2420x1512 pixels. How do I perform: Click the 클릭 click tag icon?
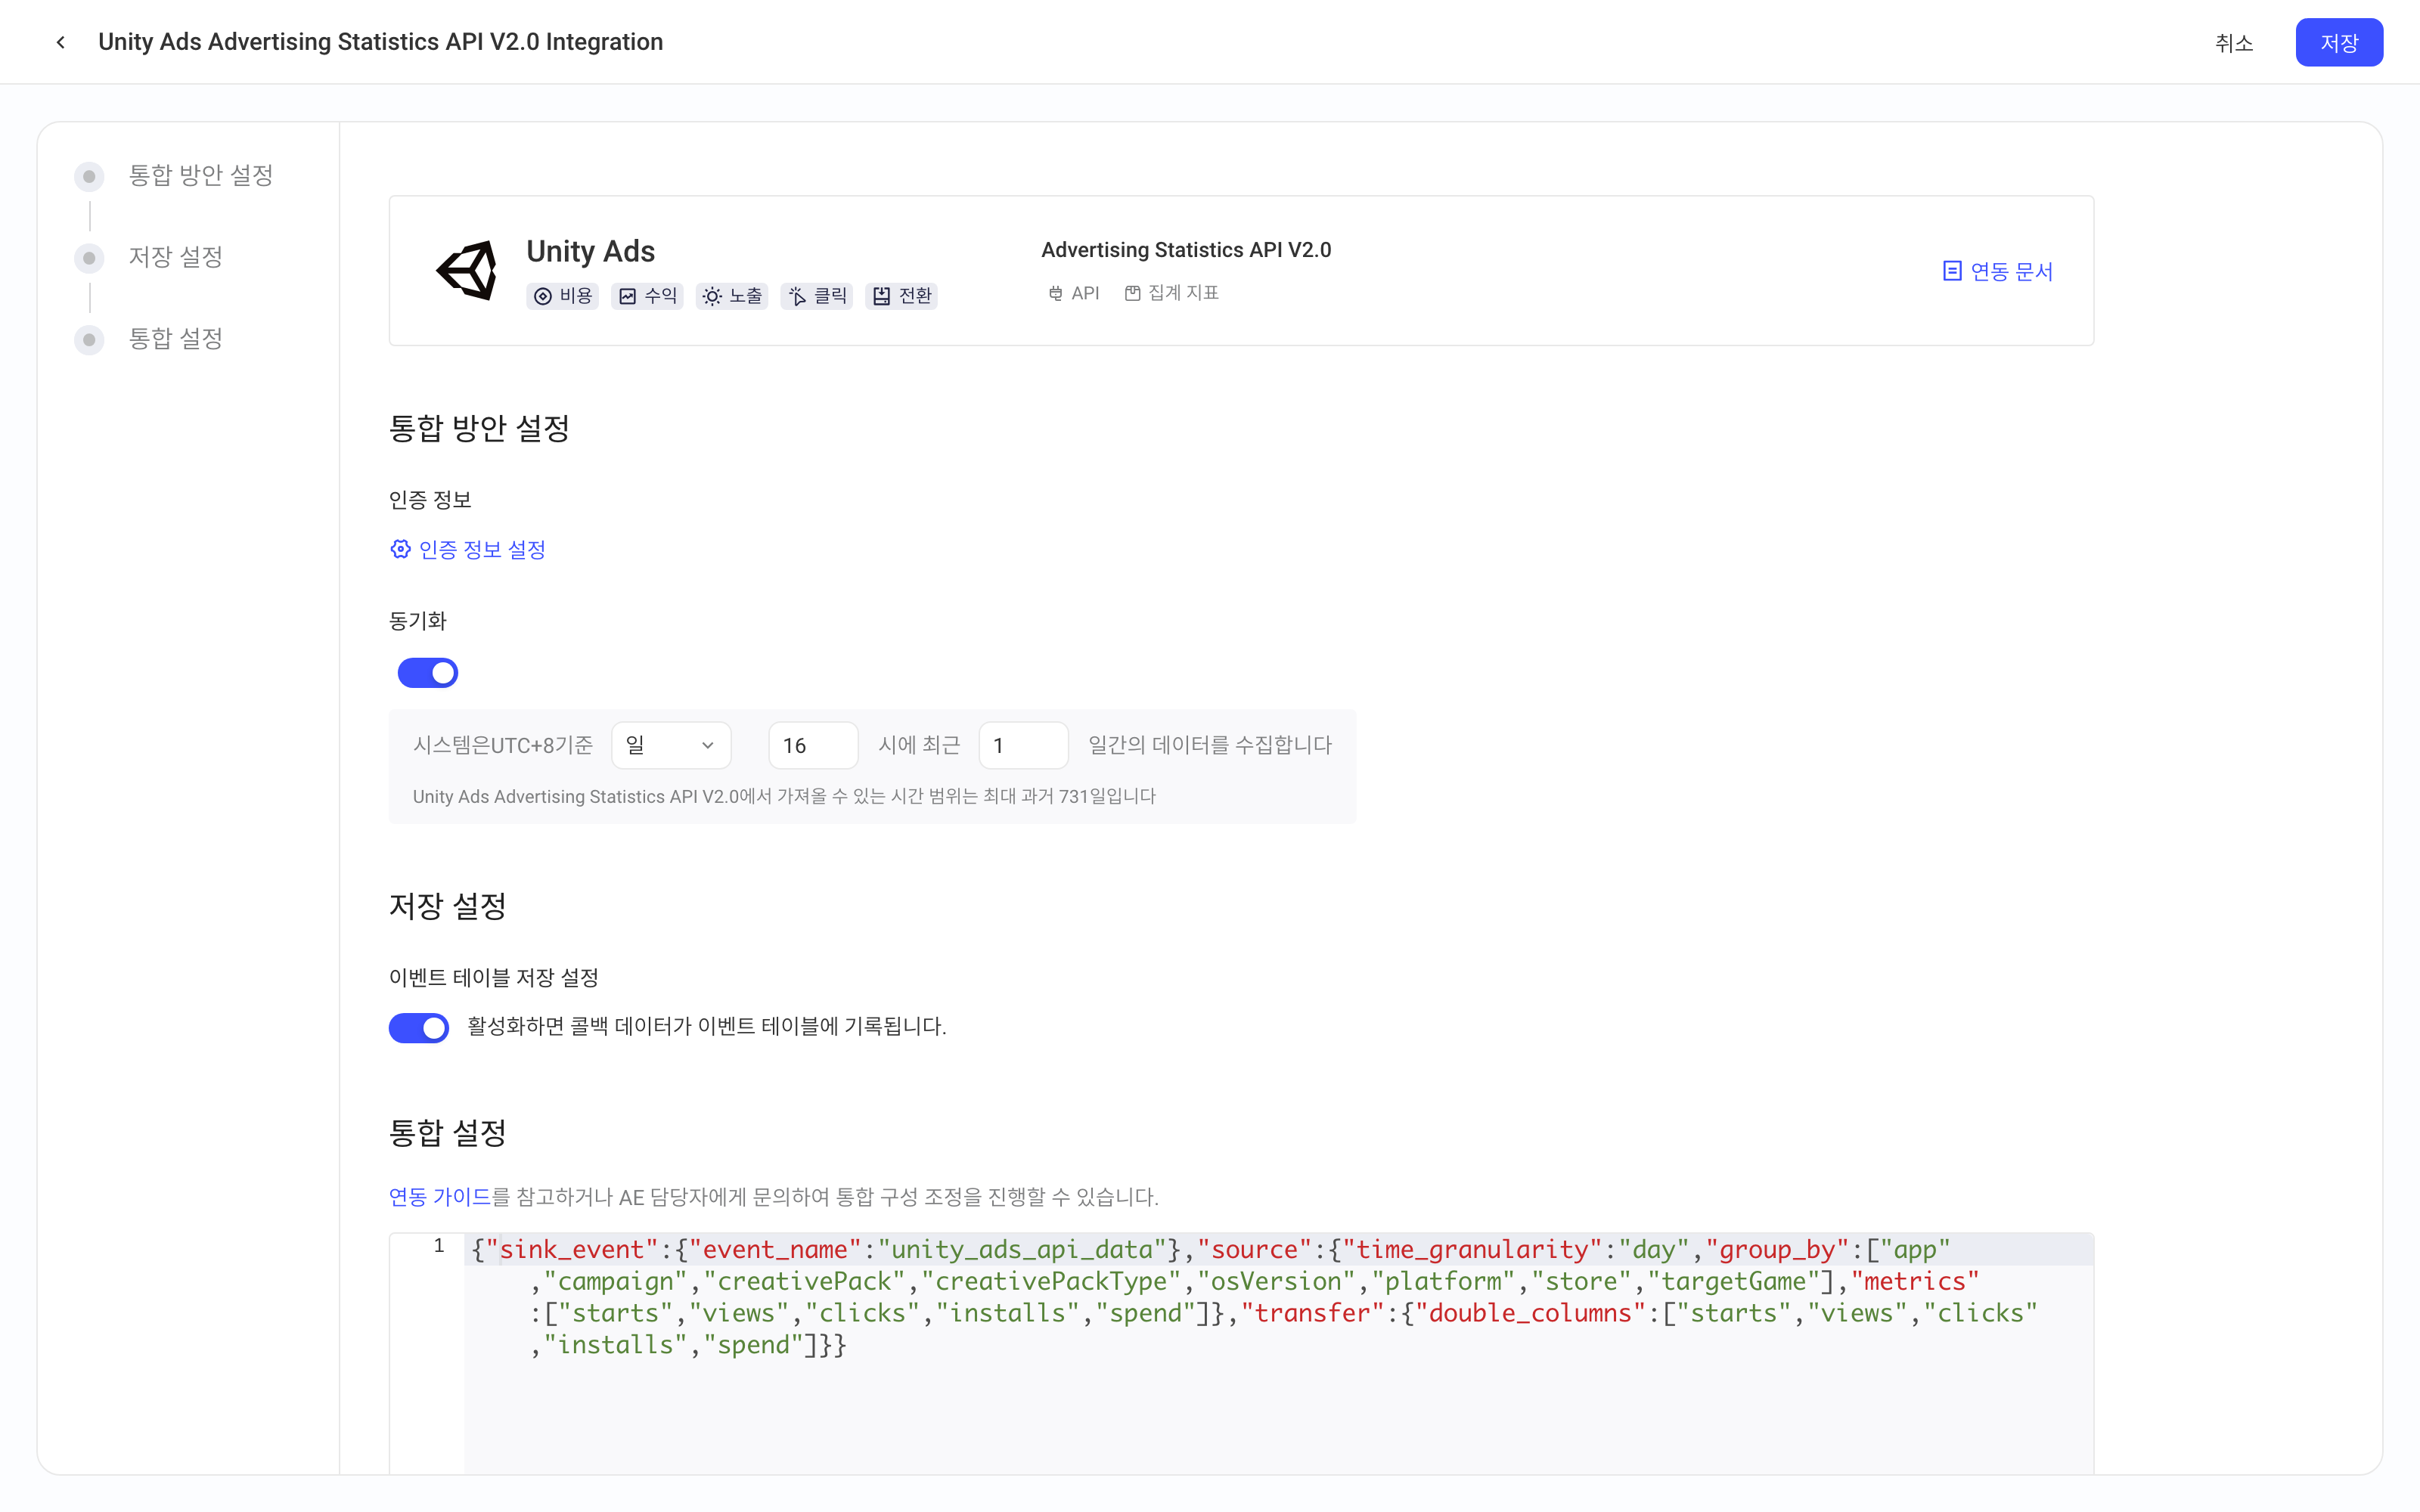797,296
